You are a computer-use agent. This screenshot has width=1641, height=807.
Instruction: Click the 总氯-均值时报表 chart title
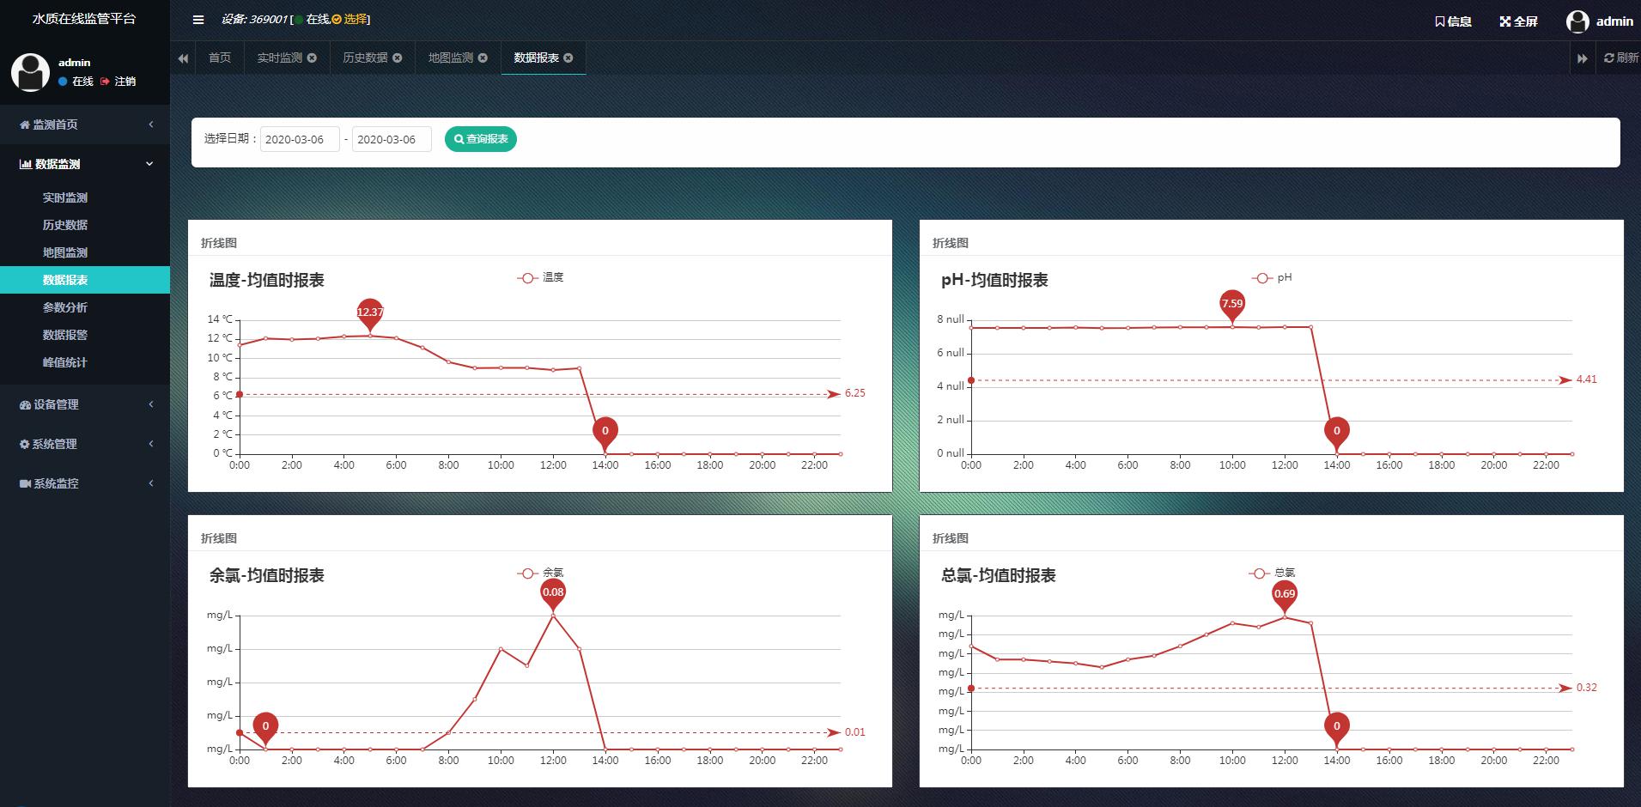[999, 576]
